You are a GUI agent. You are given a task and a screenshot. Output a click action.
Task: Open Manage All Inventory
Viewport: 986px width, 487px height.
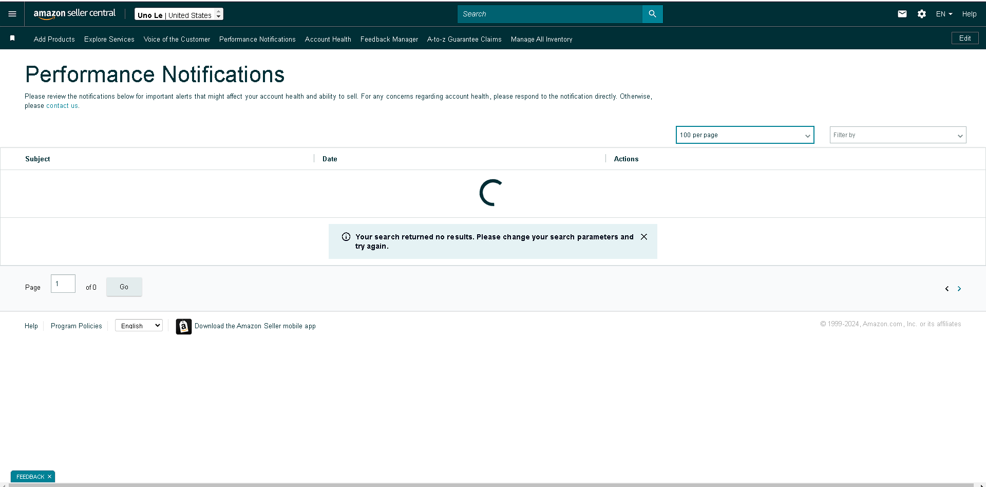541,39
